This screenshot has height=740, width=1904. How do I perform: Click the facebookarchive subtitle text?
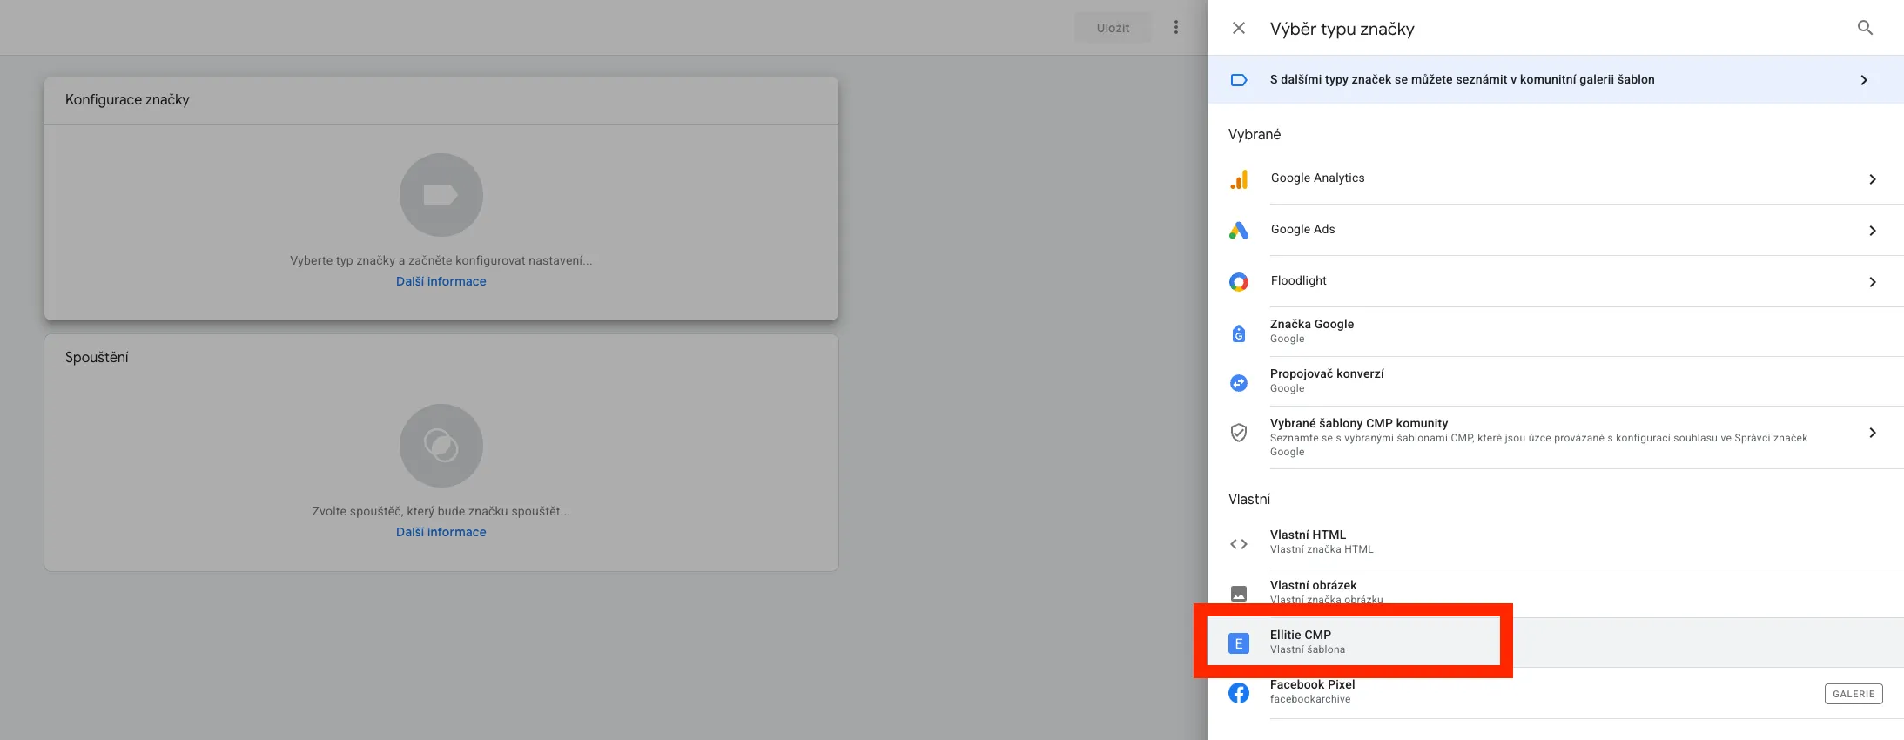(1310, 699)
